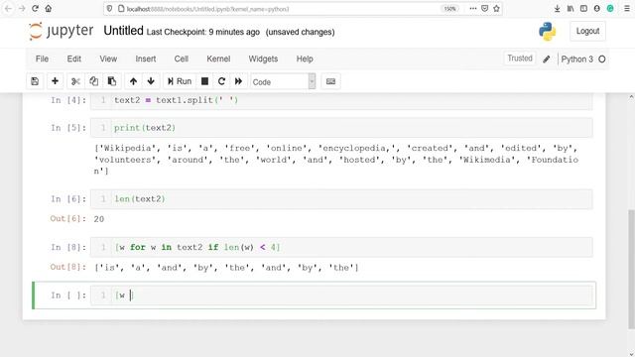Cut selected cells scissors icon
Image resolution: width=635 pixels, height=357 pixels.
point(75,81)
